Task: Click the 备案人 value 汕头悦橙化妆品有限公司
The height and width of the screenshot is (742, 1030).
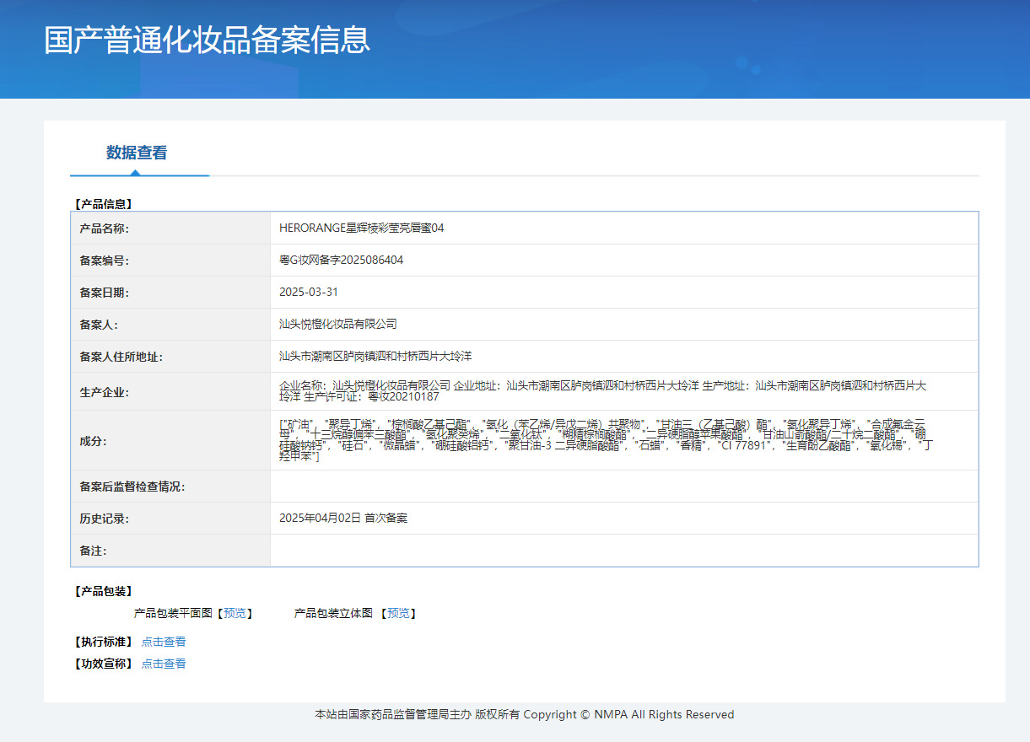Action: tap(337, 324)
